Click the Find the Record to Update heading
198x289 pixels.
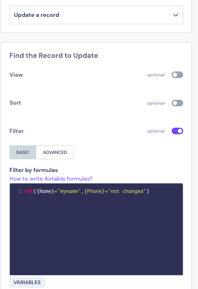click(54, 55)
